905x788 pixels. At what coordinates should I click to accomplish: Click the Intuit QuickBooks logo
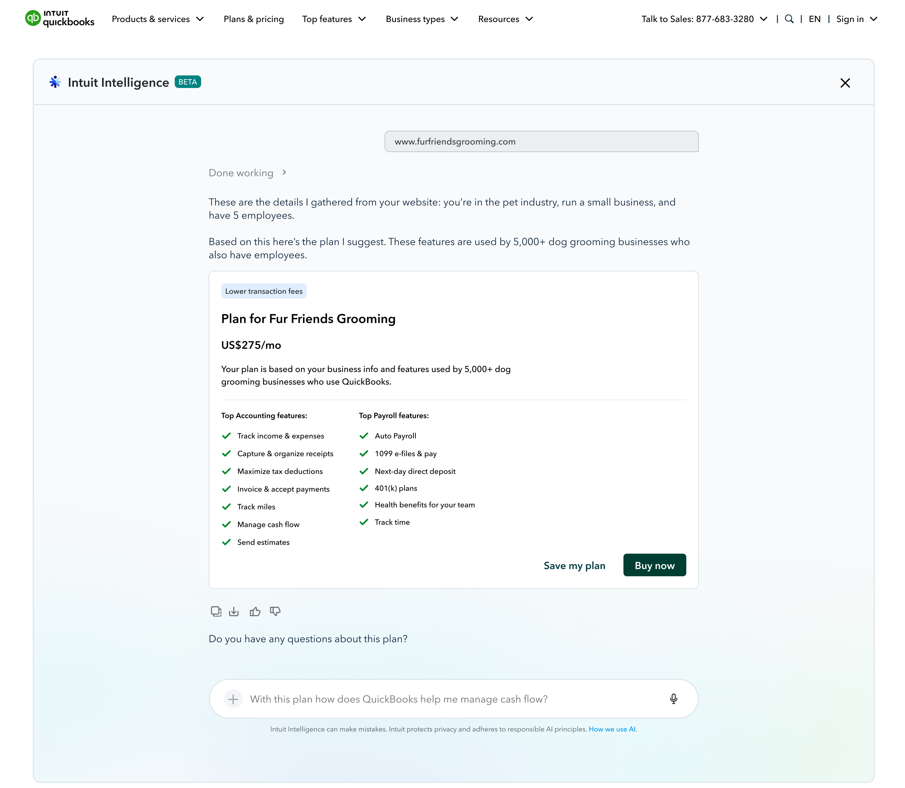coord(59,19)
